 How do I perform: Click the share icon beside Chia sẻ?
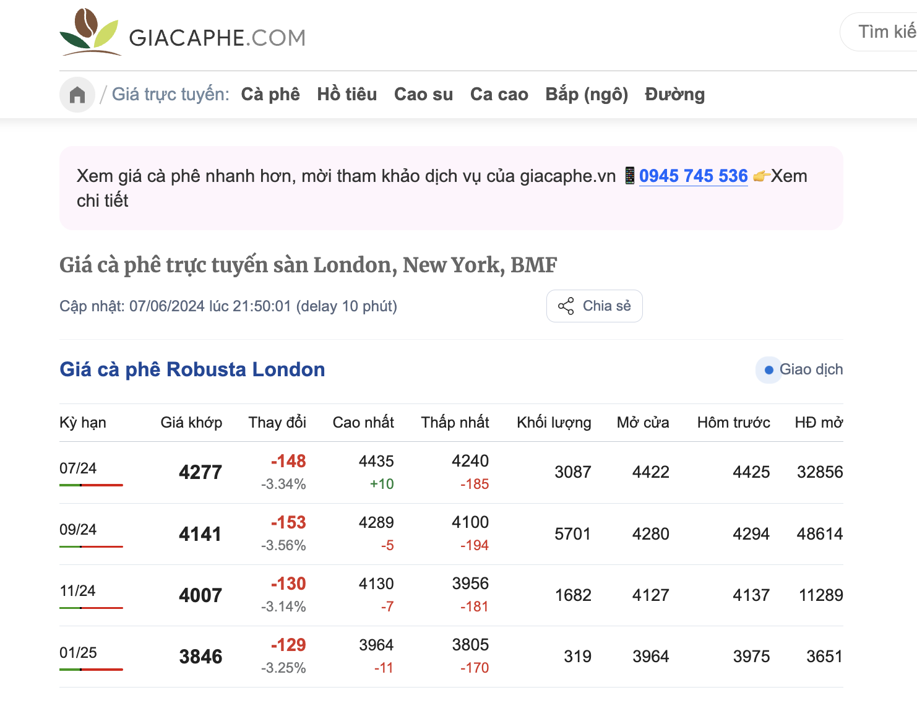tap(566, 306)
